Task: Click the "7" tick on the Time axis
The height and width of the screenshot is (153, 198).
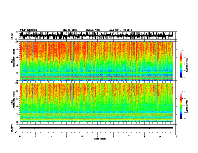Action: [x=129, y=136]
